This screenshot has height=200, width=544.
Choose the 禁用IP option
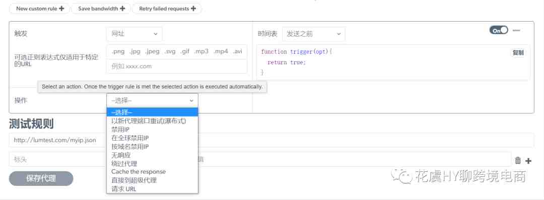152,130
